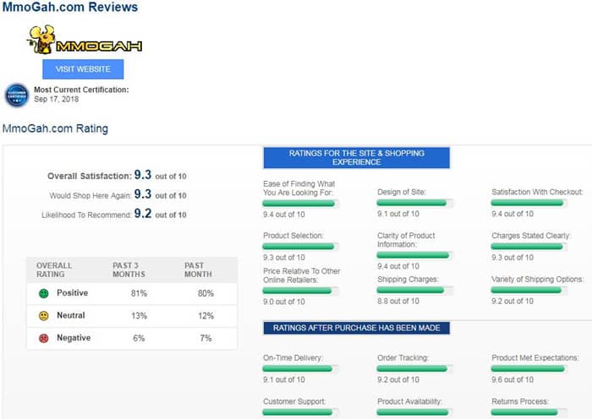The width and height of the screenshot is (592, 419).
Task: Click the Overall Satisfaction 9.3 score
Action: click(x=143, y=175)
